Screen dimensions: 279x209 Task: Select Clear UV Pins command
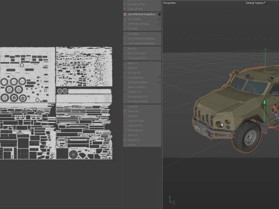[142, 9]
